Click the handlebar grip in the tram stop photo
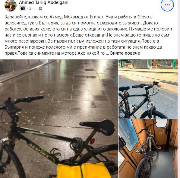The height and width of the screenshot is (178, 180). pos(137,86)
